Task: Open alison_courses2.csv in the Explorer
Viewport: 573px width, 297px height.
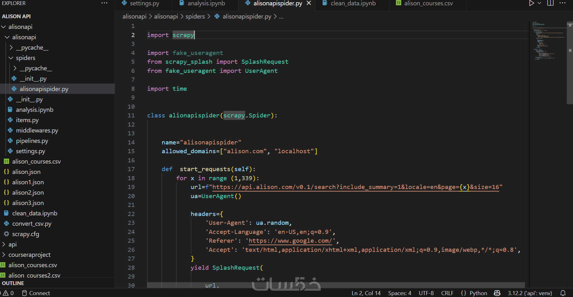Action: [34, 275]
